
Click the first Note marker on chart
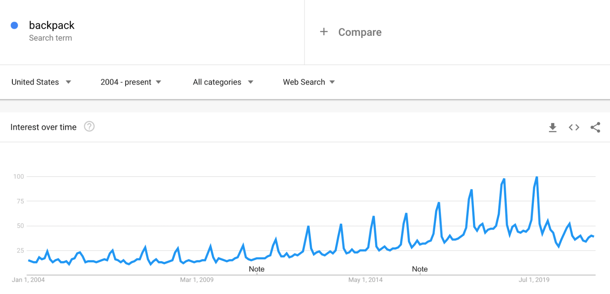click(x=257, y=269)
